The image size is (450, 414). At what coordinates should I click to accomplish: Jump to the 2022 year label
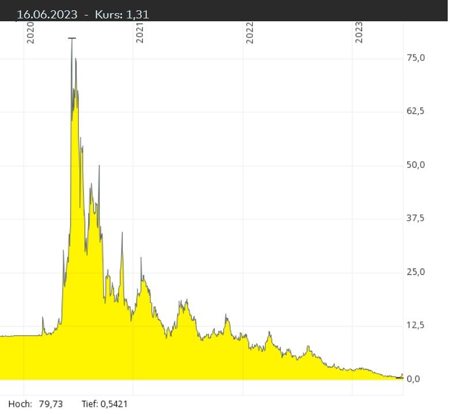[x=250, y=34]
